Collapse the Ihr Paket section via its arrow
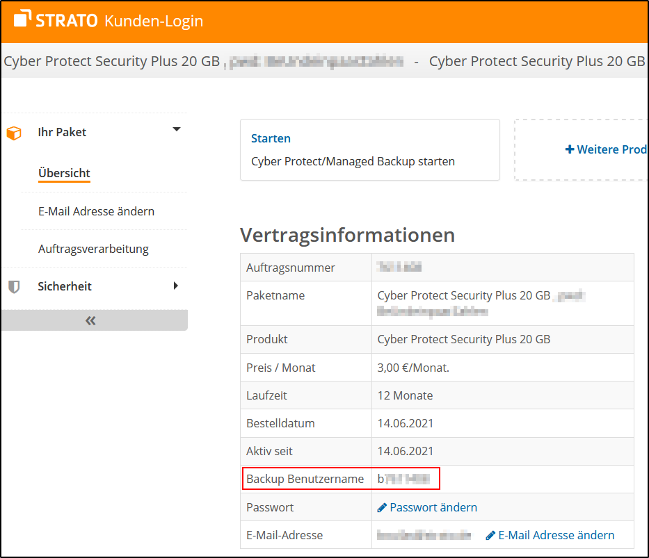 pos(177,129)
